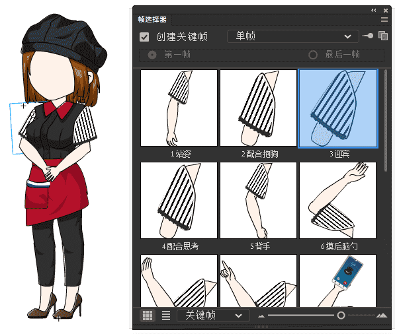Select the 第一帧 radio button
Image resolution: width=397 pixels, height=334 pixels.
[153, 55]
